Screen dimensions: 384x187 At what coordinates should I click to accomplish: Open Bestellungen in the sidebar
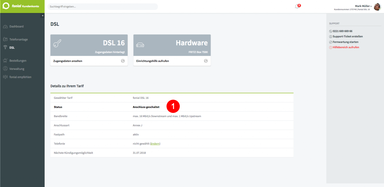point(18,61)
